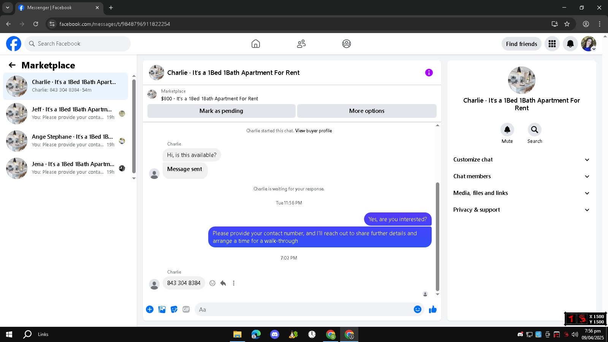This screenshot has width=608, height=342.
Task: Open the Friends icon in top navigation
Action: 301,44
